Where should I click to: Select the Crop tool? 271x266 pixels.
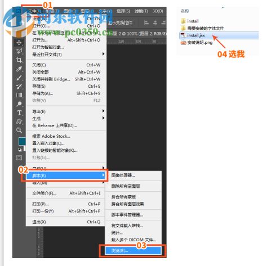pos(19,60)
